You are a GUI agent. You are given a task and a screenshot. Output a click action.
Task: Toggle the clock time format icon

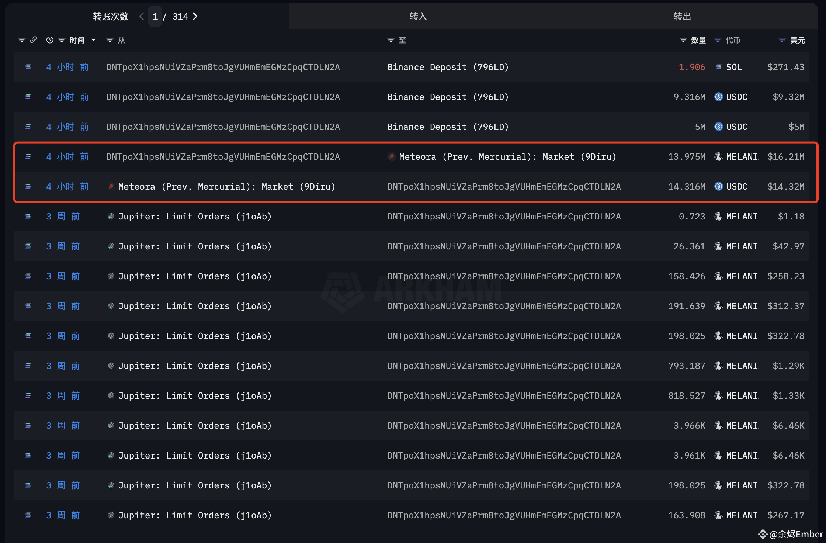(50, 40)
